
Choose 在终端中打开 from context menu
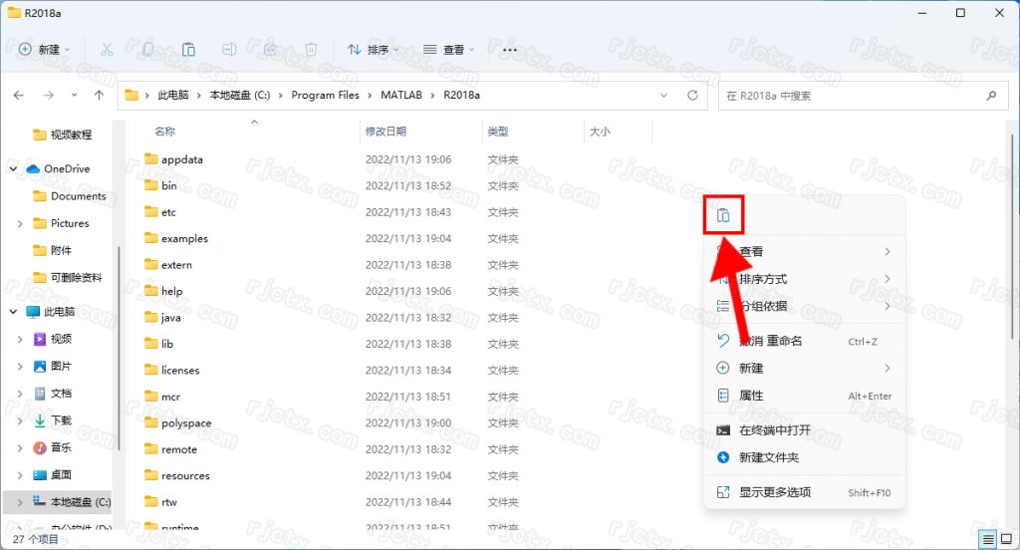point(774,430)
